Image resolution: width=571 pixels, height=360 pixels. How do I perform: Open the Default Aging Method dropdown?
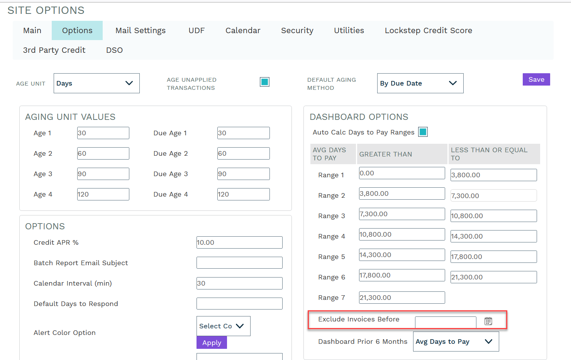tap(420, 83)
